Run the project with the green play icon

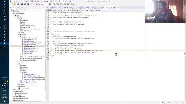(x=61, y=4)
